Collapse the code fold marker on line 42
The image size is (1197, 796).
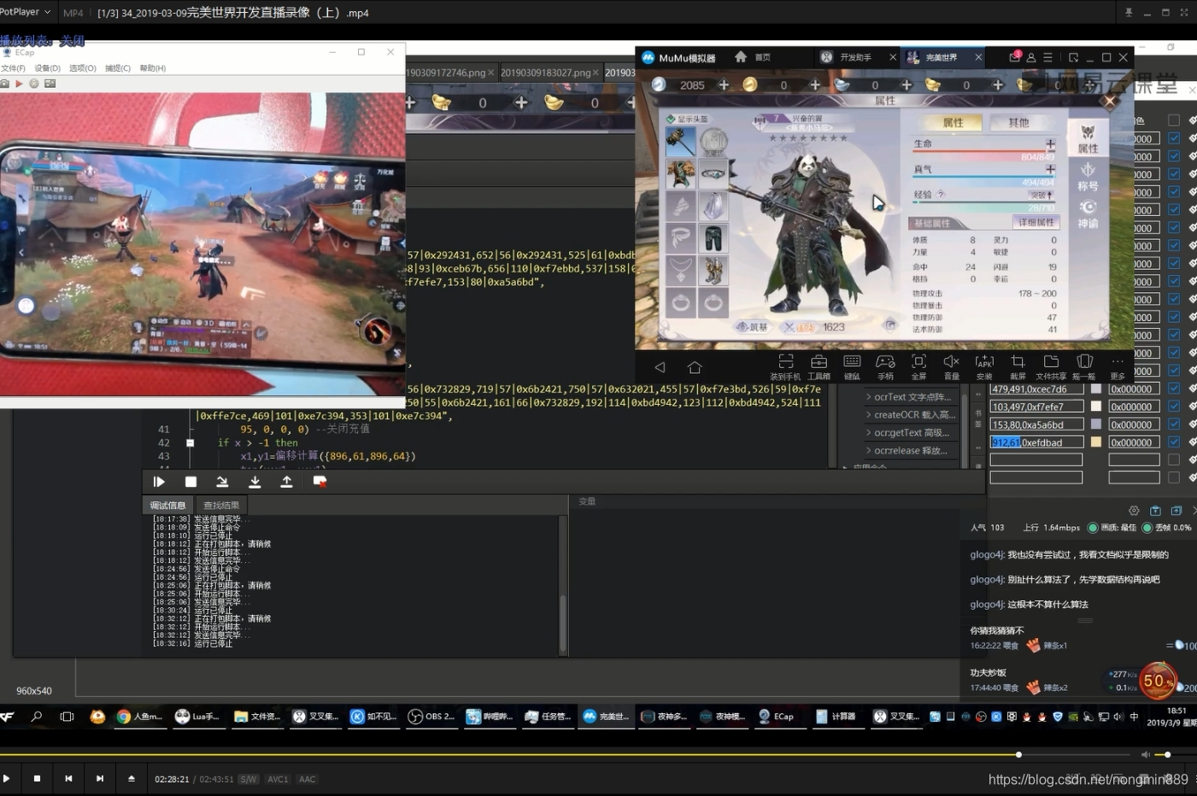pyautogui.click(x=190, y=443)
